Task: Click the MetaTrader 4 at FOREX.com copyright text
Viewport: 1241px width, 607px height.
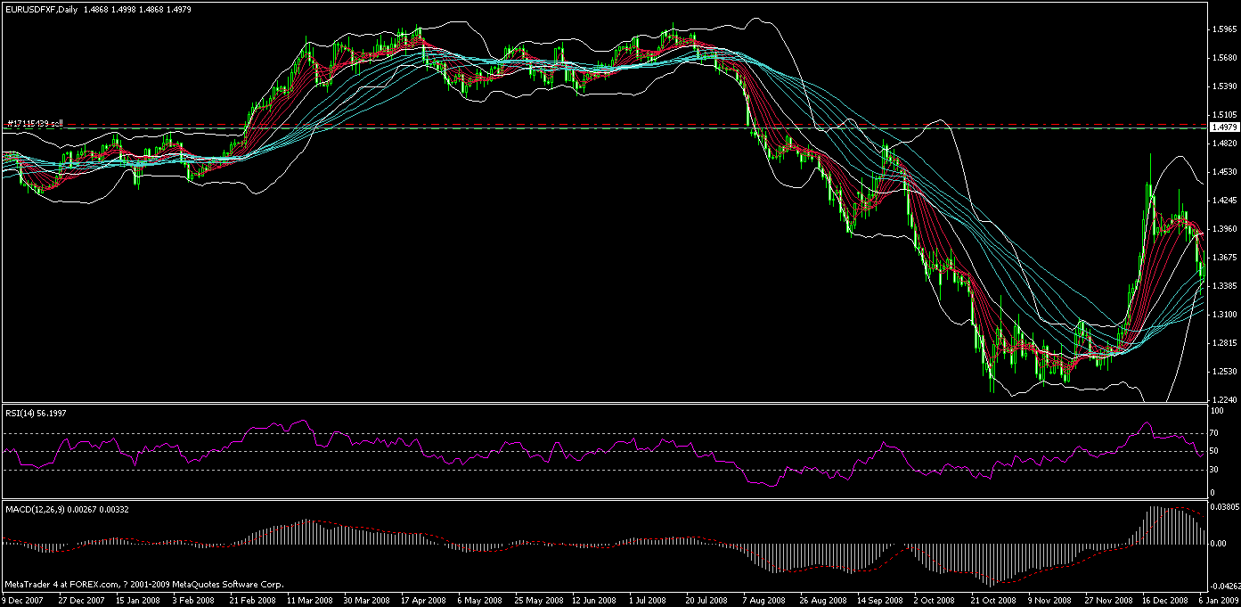Action: click(144, 585)
